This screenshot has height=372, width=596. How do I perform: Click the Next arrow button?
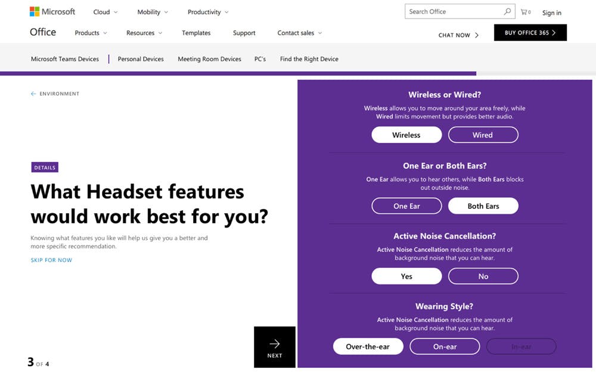coord(274,347)
